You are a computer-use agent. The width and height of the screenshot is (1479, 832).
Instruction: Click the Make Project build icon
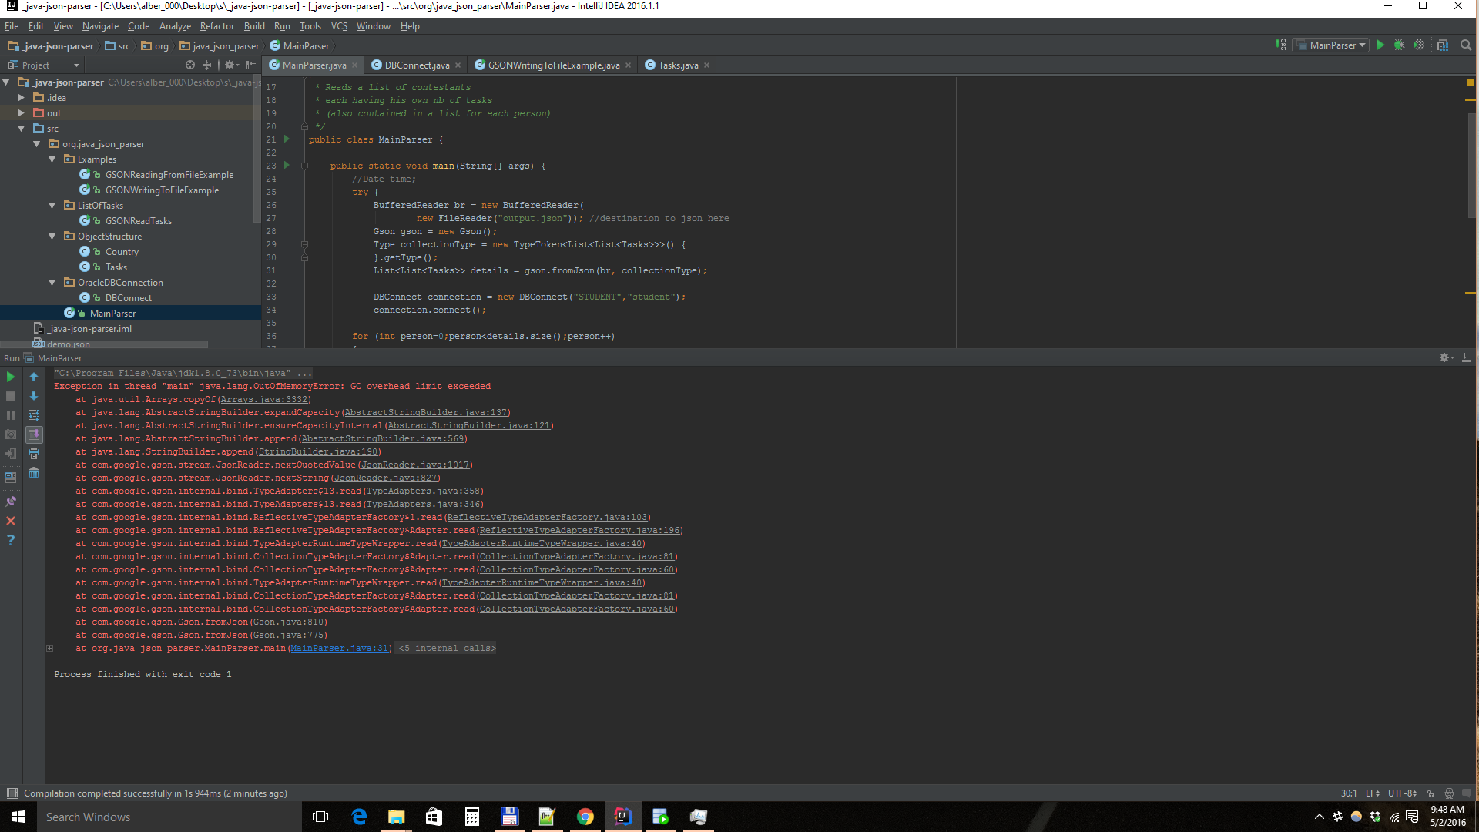pyautogui.click(x=1280, y=45)
